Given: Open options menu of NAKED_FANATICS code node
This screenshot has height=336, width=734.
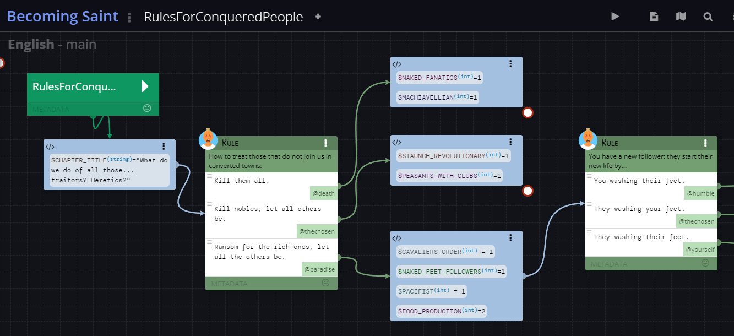Looking at the screenshot, I should coord(510,64).
